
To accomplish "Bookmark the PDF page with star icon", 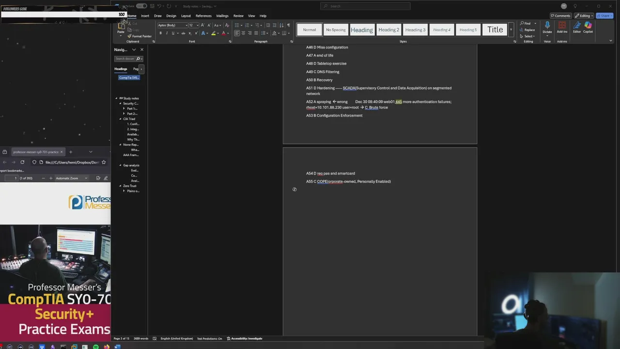I will coord(104,162).
